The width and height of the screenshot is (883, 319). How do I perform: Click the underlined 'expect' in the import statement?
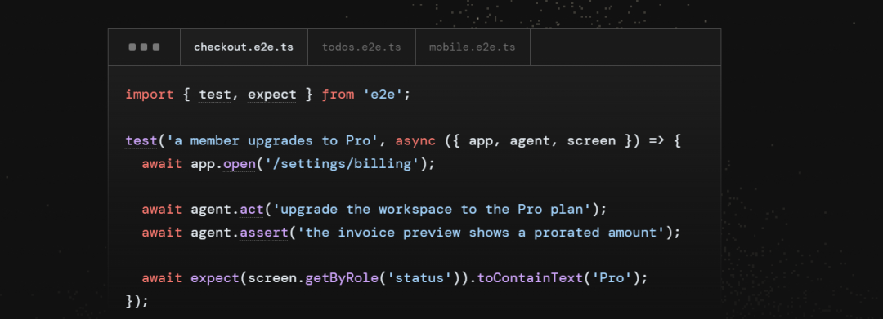[x=272, y=95]
